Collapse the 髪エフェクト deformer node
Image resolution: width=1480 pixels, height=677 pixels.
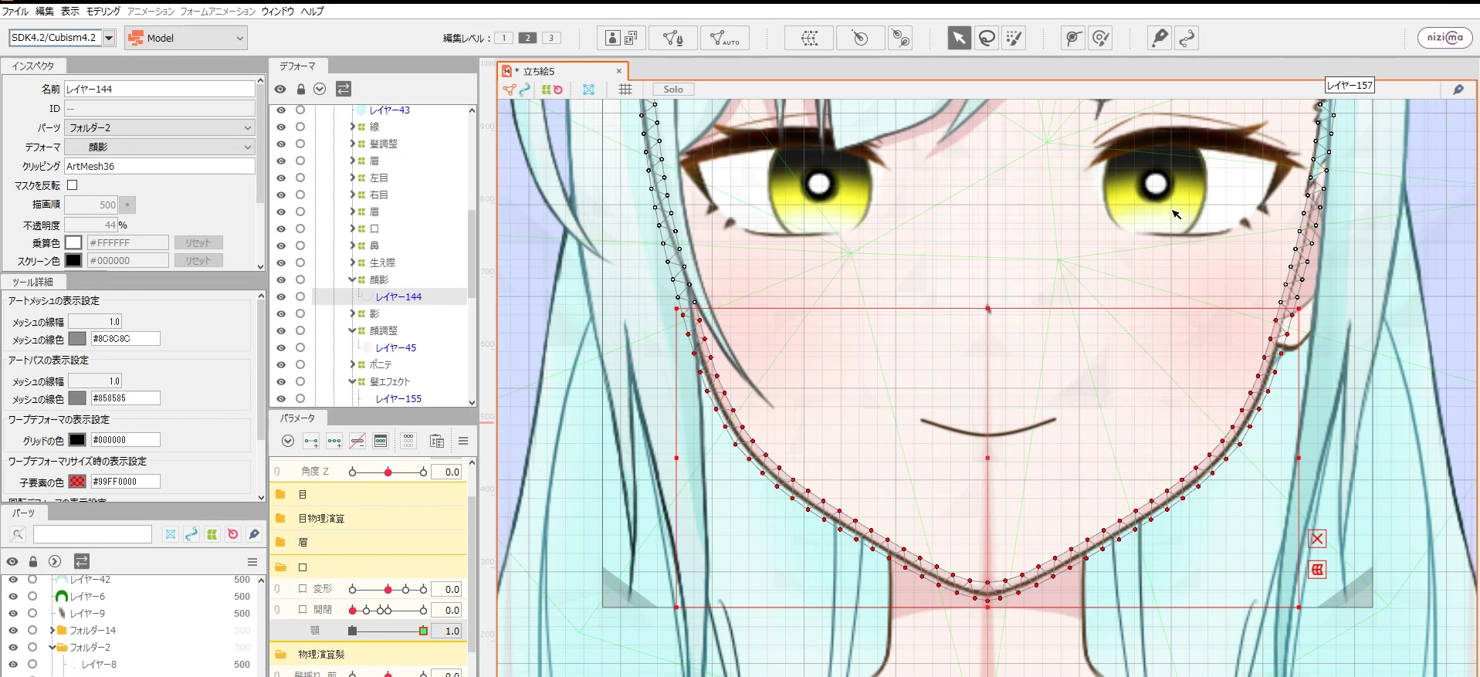tap(353, 381)
